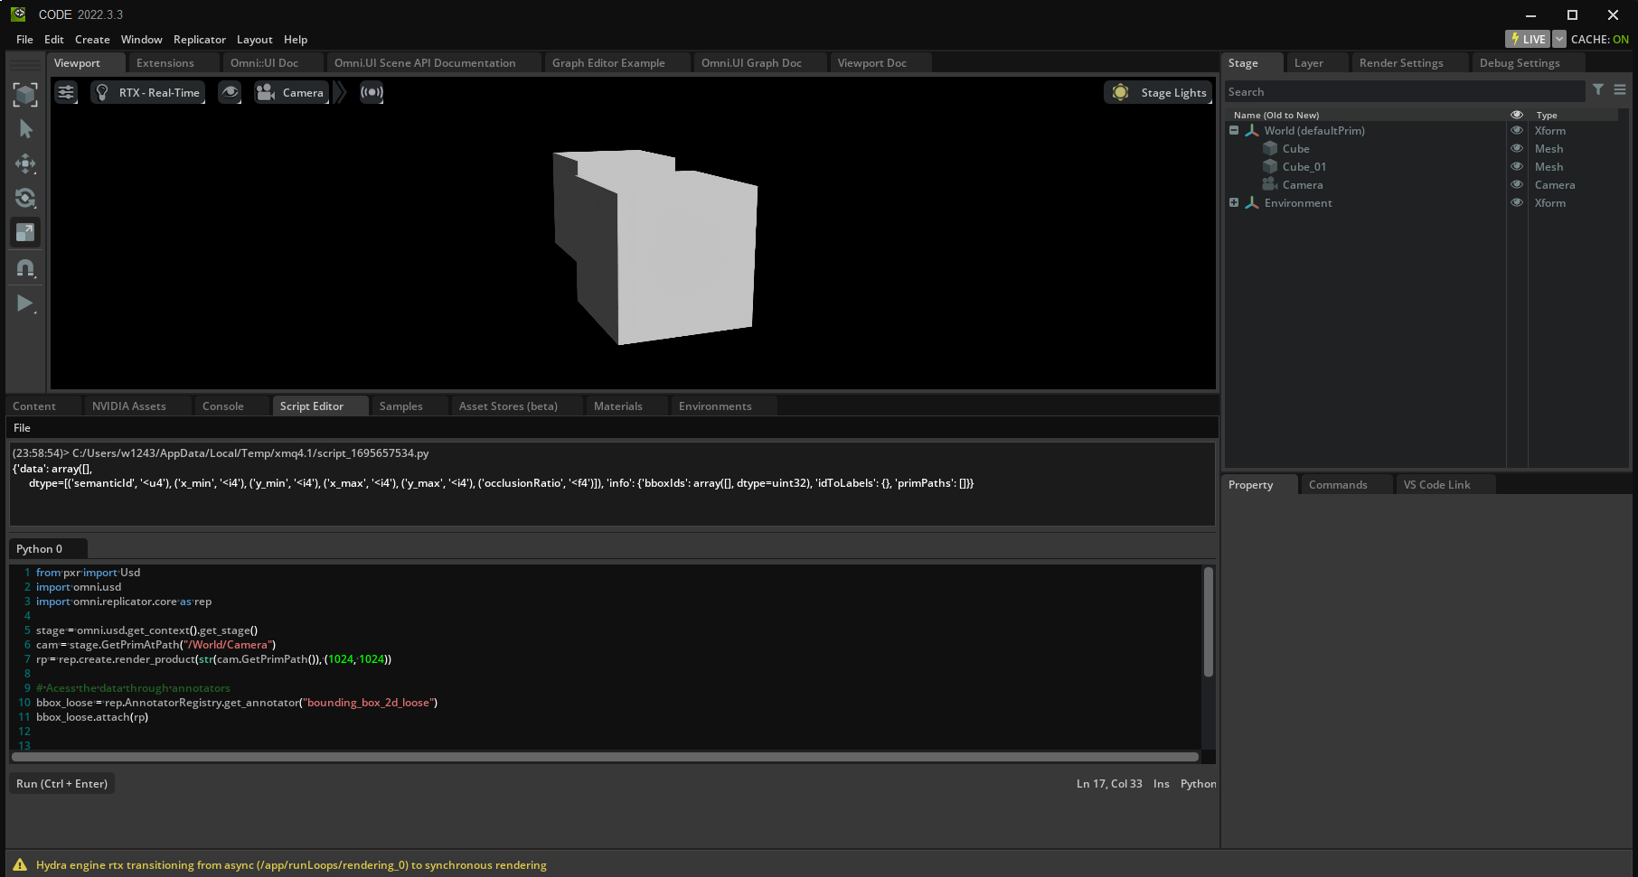Hide the Cube mesh with its eye
Viewport: 1638px width, 877px height.
click(x=1517, y=148)
